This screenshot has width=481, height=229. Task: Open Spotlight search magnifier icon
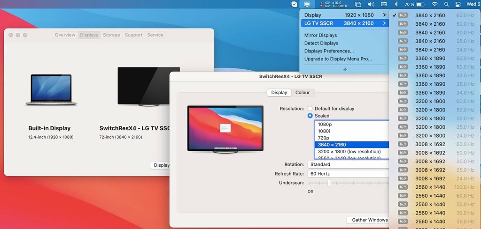(x=447, y=4)
